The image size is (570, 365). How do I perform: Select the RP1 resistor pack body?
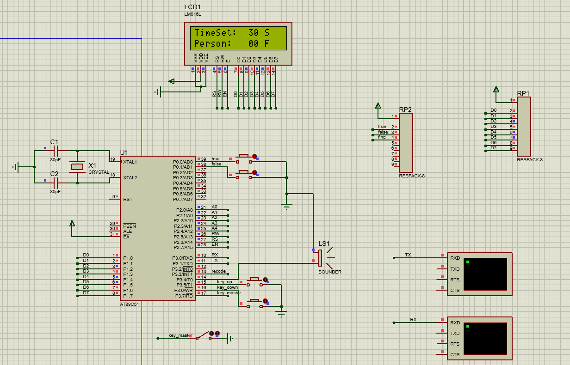[524, 127]
